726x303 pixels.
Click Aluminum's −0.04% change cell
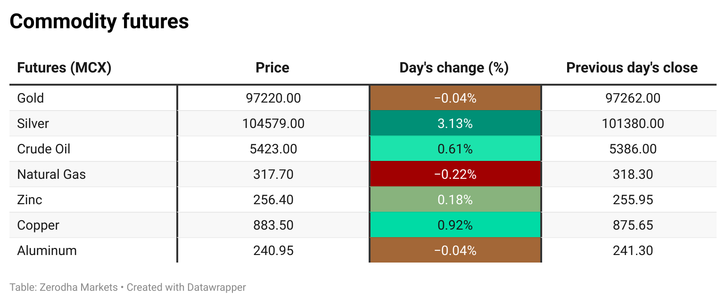click(455, 251)
